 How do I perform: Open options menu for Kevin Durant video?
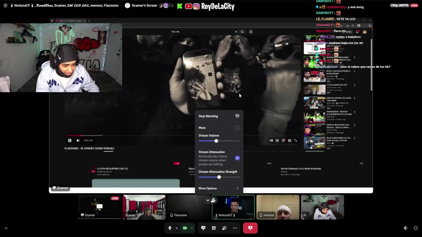354,71
